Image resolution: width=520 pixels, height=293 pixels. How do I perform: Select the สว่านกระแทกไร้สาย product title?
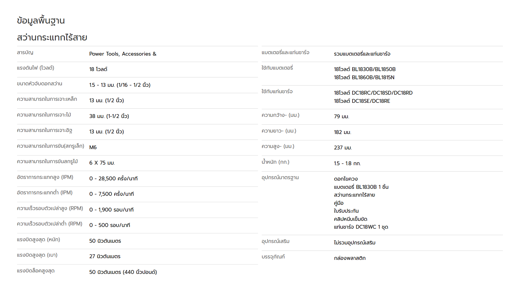point(52,37)
